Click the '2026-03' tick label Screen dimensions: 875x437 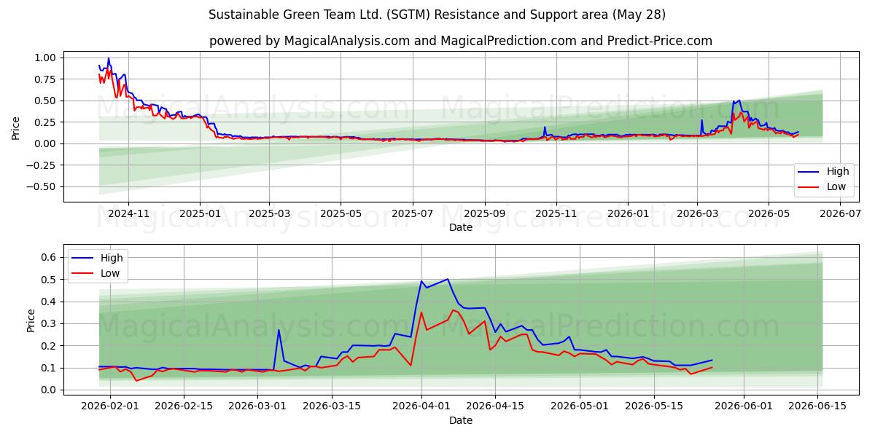click(697, 213)
